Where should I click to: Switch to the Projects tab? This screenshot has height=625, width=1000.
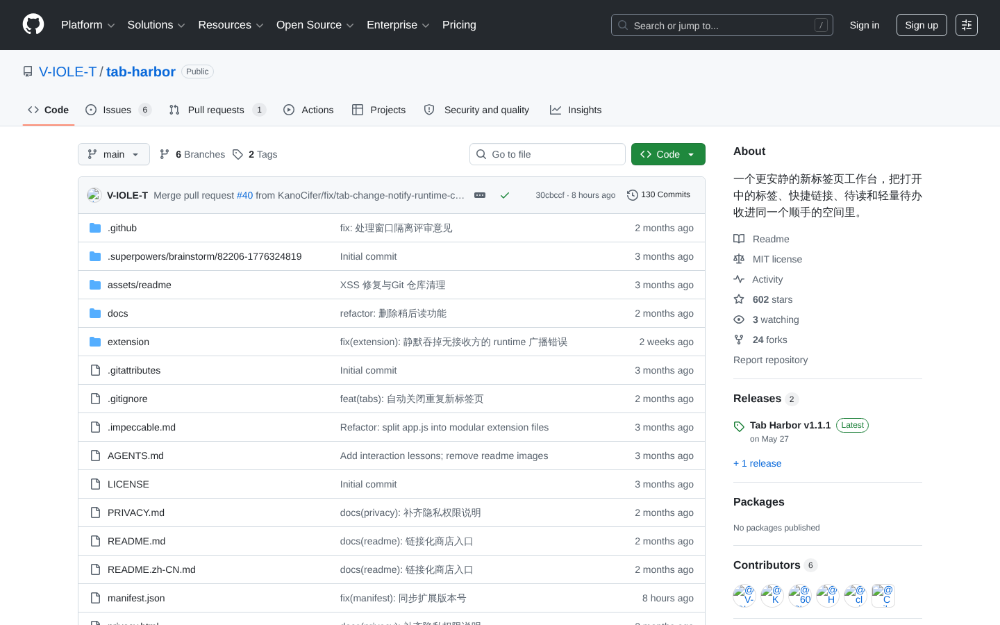(378, 110)
